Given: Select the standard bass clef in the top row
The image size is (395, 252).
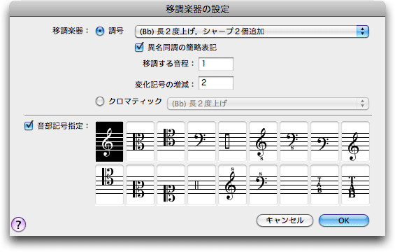Looking at the screenshot, I should 201,141.
